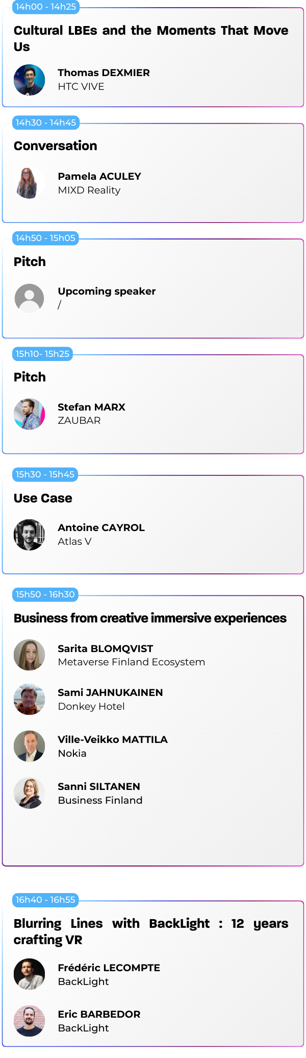Click Eric BARBEDOR's profile photo

pos(29,1021)
